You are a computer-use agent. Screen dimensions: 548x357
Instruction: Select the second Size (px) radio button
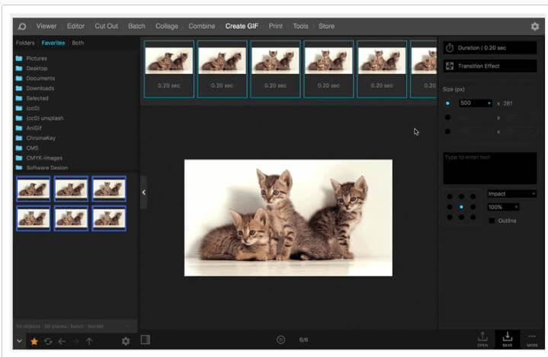(447, 117)
